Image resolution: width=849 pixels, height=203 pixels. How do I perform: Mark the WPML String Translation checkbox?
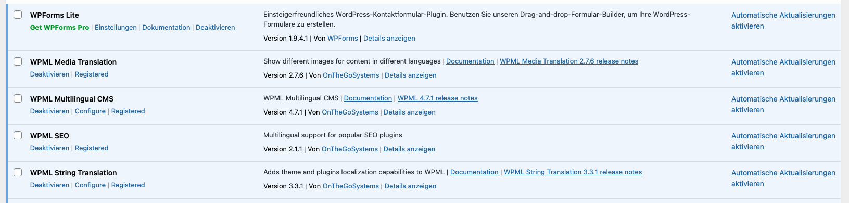18,172
